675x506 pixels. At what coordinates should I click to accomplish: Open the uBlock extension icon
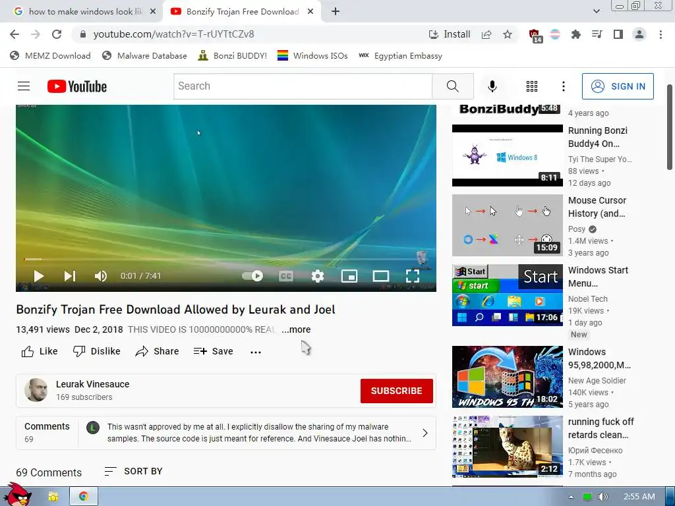(x=535, y=36)
